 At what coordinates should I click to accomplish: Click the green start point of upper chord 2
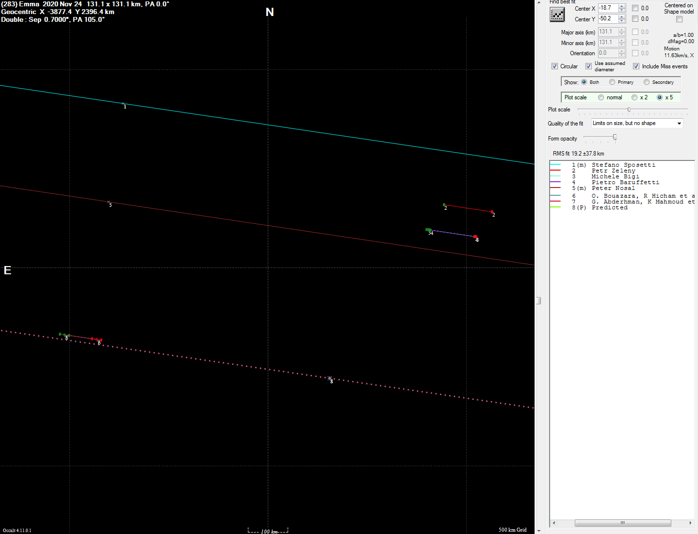pos(444,204)
